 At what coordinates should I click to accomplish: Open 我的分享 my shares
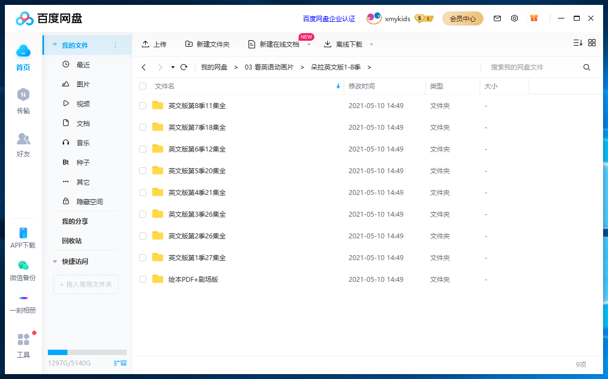[75, 222]
